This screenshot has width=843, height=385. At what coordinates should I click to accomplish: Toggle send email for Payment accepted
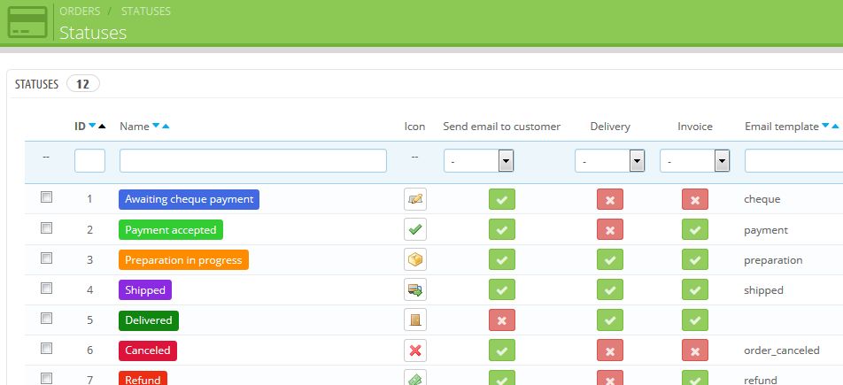pyautogui.click(x=501, y=229)
